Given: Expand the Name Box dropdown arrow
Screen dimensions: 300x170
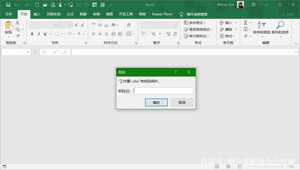Looking at the screenshot, I should 28,52.
